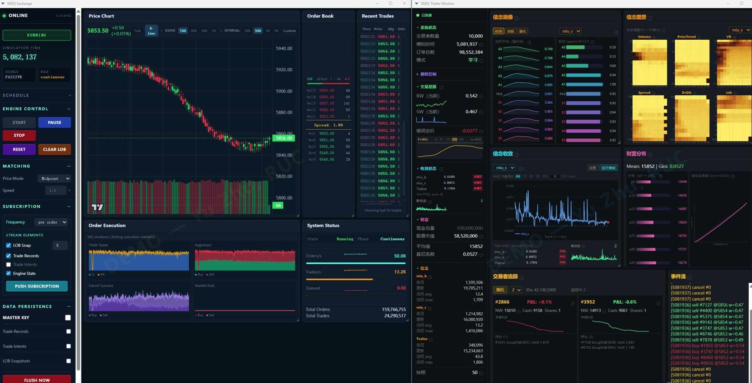Click info icon beside 收敛状态 header
Viewport: 752px width, 383px height.
pyautogui.click(x=442, y=169)
